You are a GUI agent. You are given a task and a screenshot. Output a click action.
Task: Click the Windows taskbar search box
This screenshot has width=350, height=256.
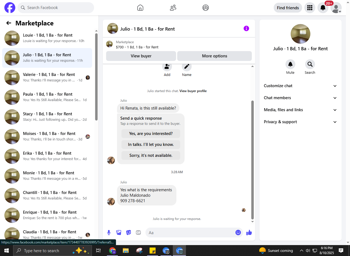(x=52, y=251)
